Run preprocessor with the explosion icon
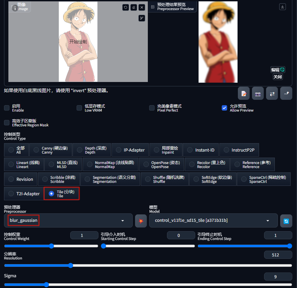 coord(141,221)
